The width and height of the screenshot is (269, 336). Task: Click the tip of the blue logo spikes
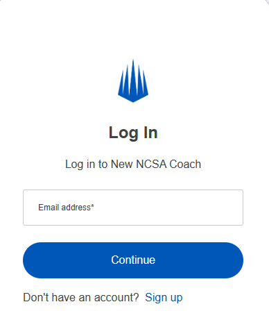(x=133, y=61)
